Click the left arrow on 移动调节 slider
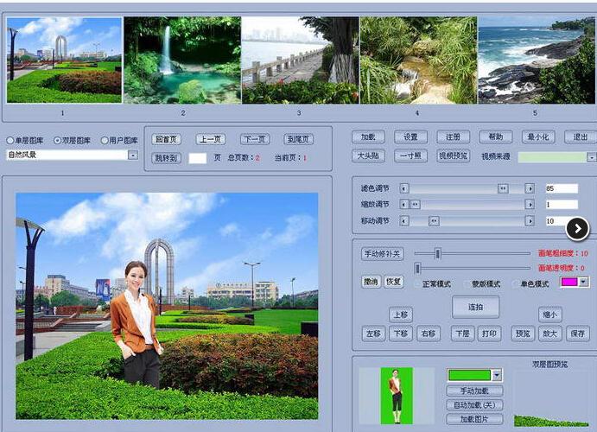This screenshot has height=432, width=597. [404, 221]
